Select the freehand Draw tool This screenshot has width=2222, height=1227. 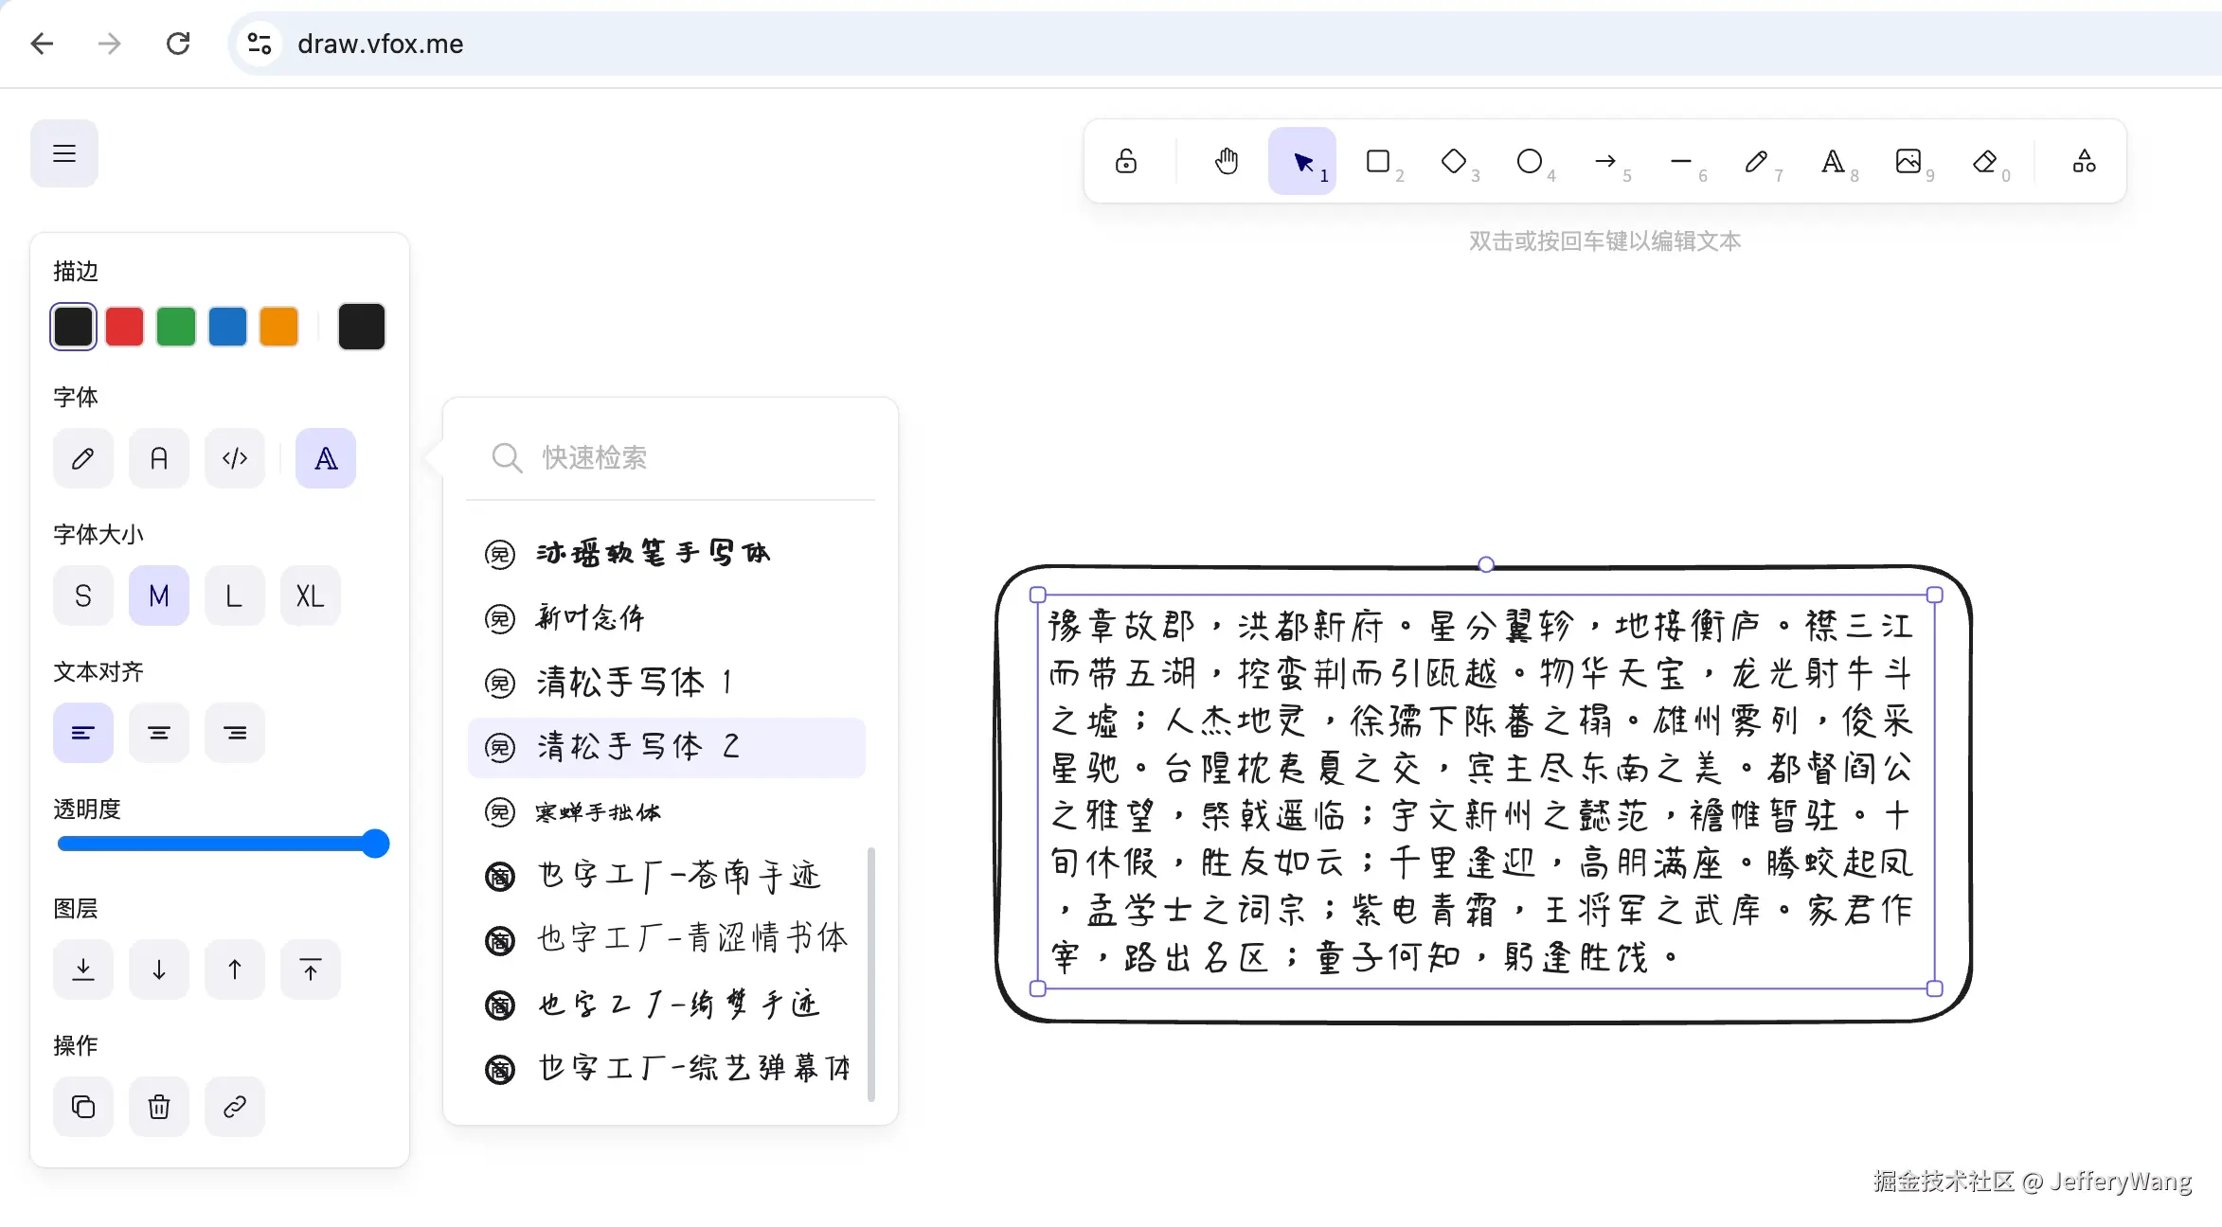tap(1756, 161)
